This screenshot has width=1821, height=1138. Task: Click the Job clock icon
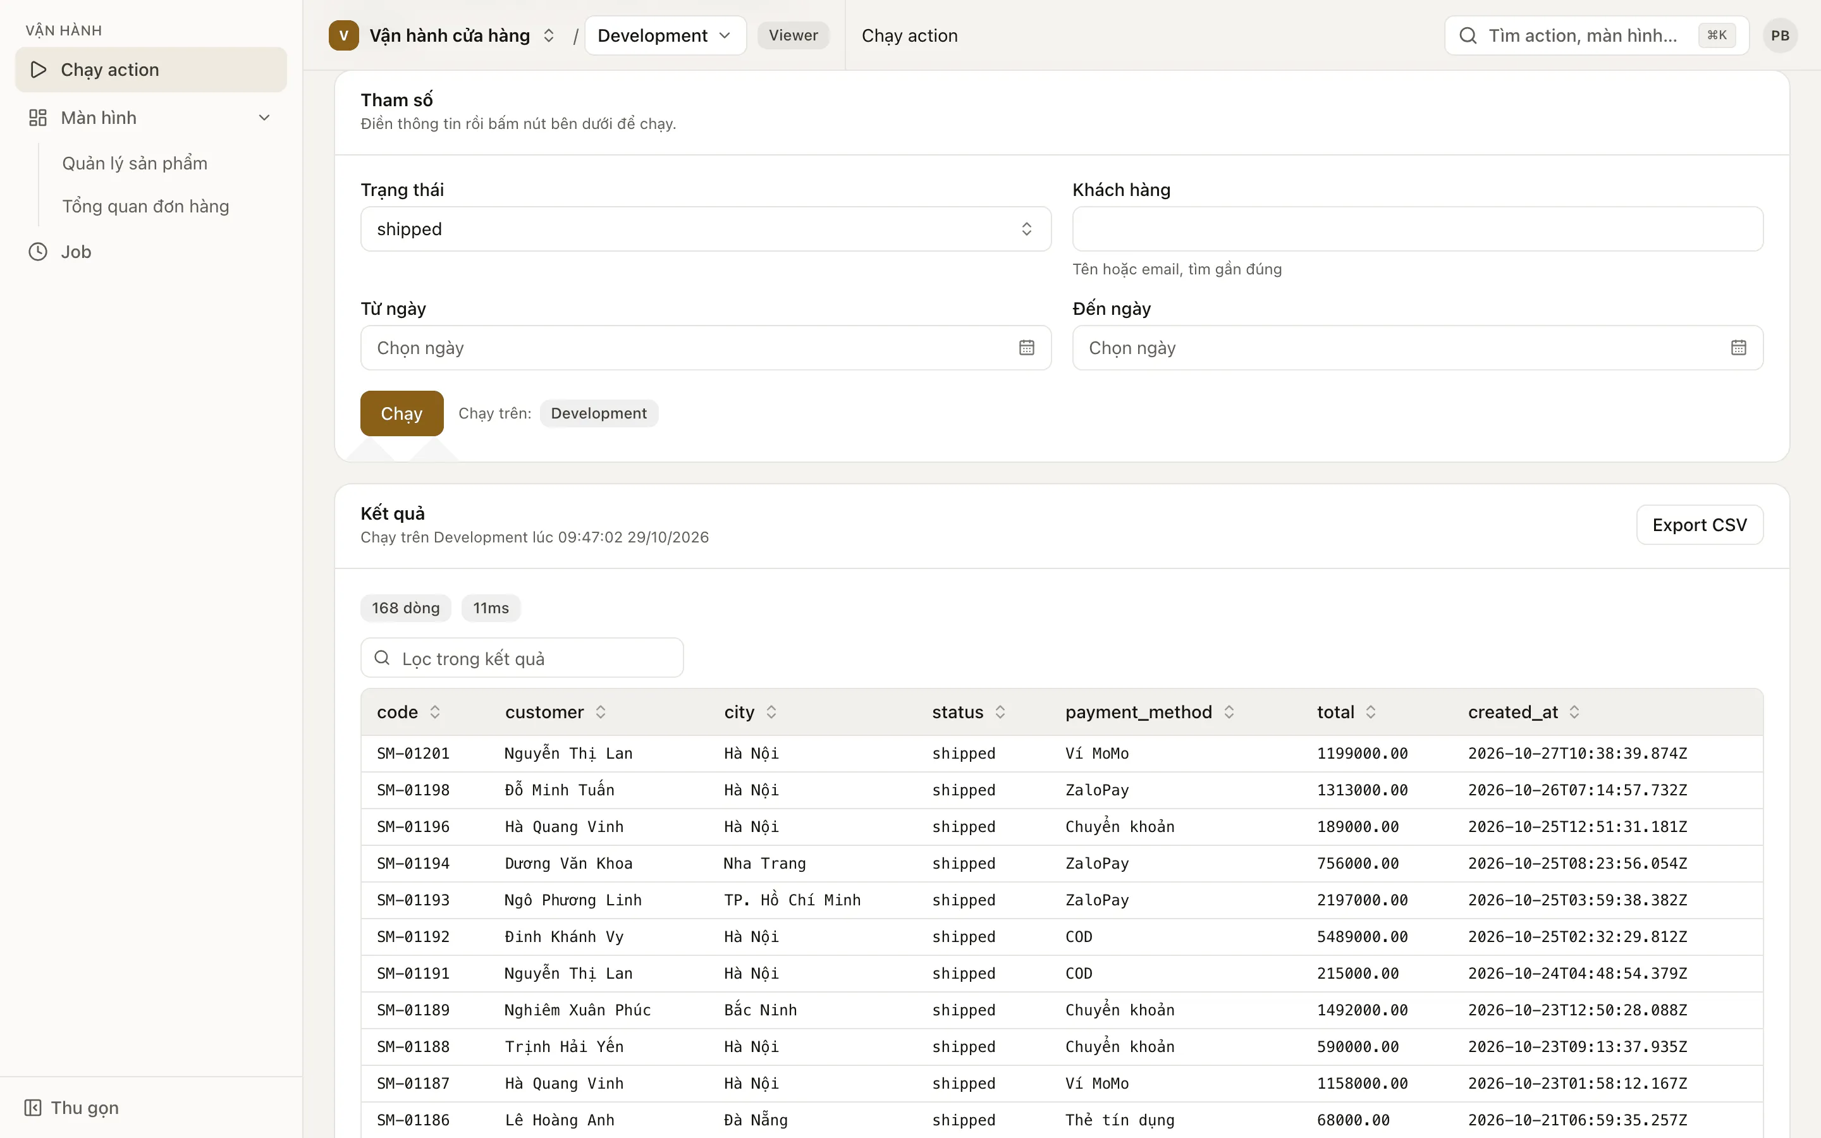38,252
